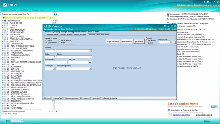Click the folder icon for 3 - VENDA

point(5,28)
